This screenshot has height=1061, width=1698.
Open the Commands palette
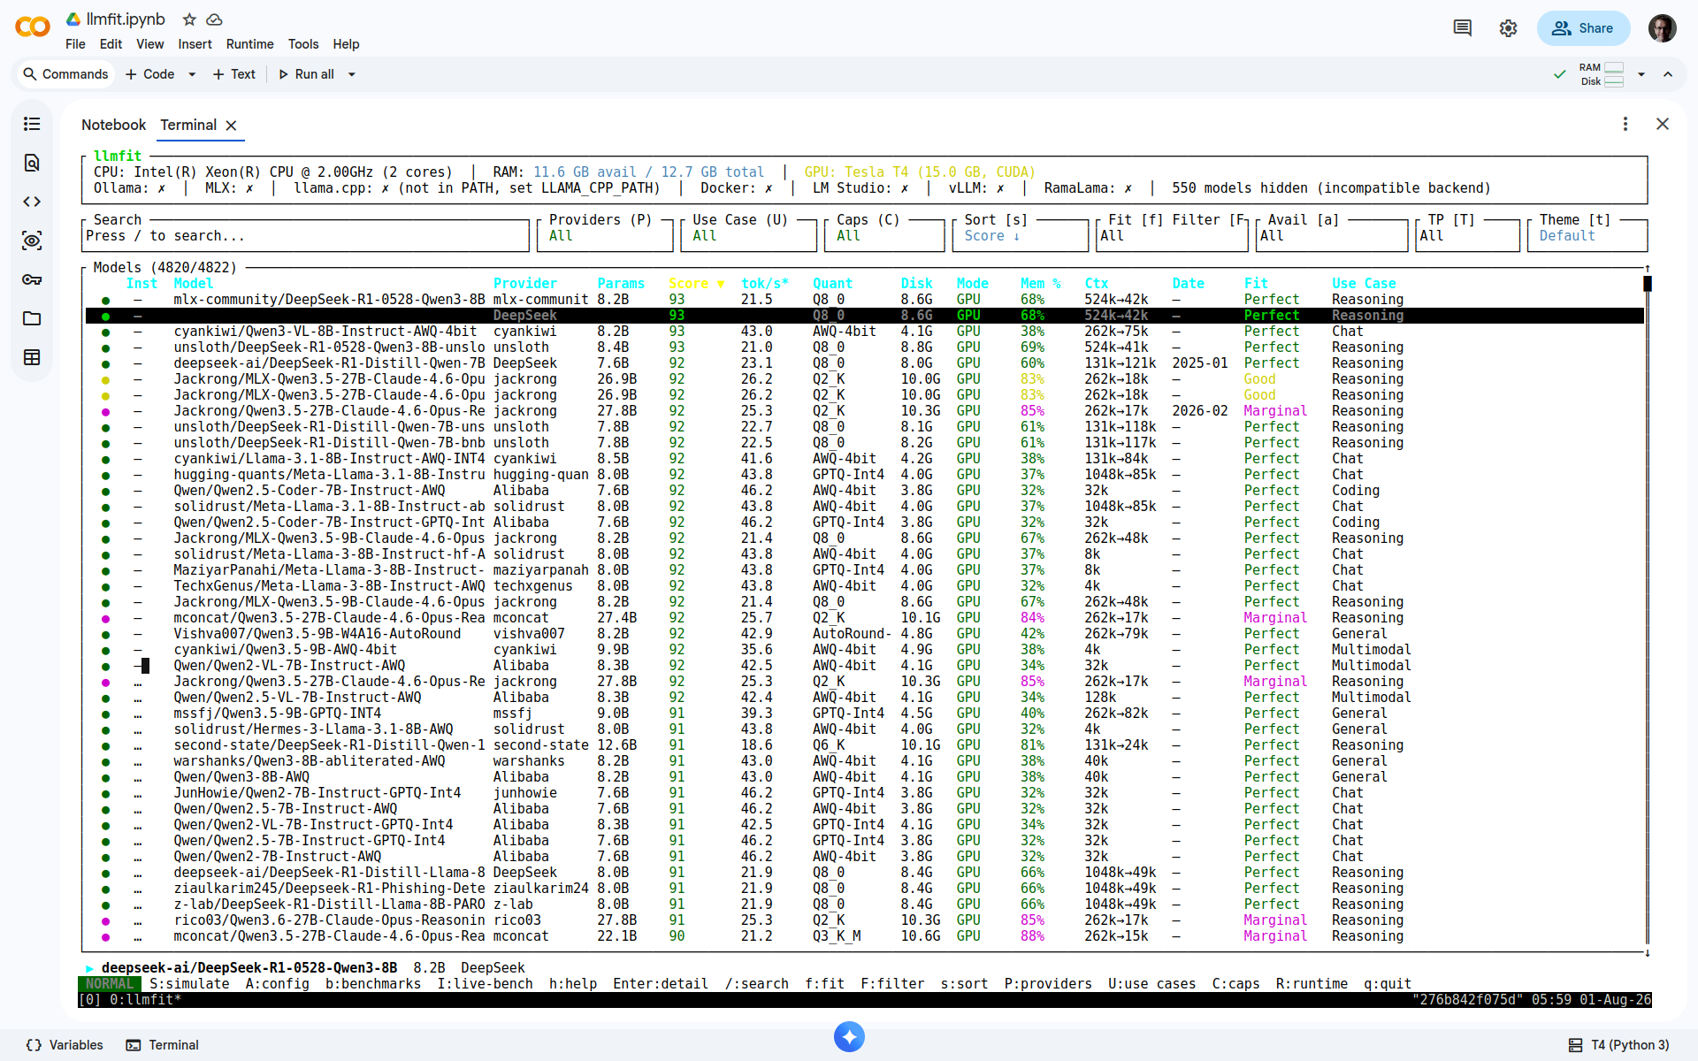[x=65, y=74]
